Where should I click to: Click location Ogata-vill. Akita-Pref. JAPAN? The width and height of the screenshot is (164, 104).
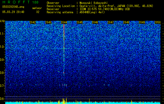(x=102, y=6)
